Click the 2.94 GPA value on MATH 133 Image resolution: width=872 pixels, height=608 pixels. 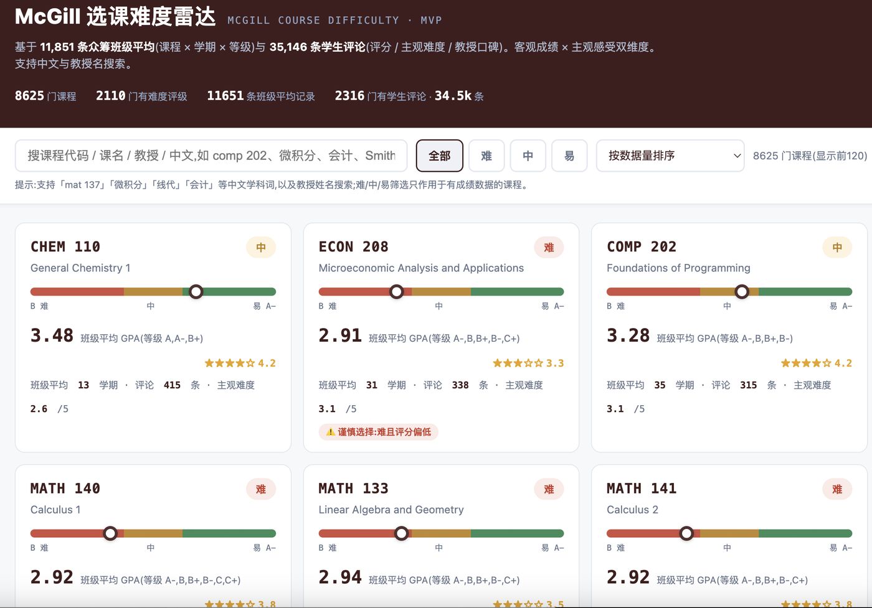pos(340,578)
